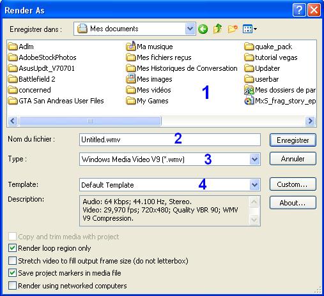Enable Stretch video to fill output frame

12,260
